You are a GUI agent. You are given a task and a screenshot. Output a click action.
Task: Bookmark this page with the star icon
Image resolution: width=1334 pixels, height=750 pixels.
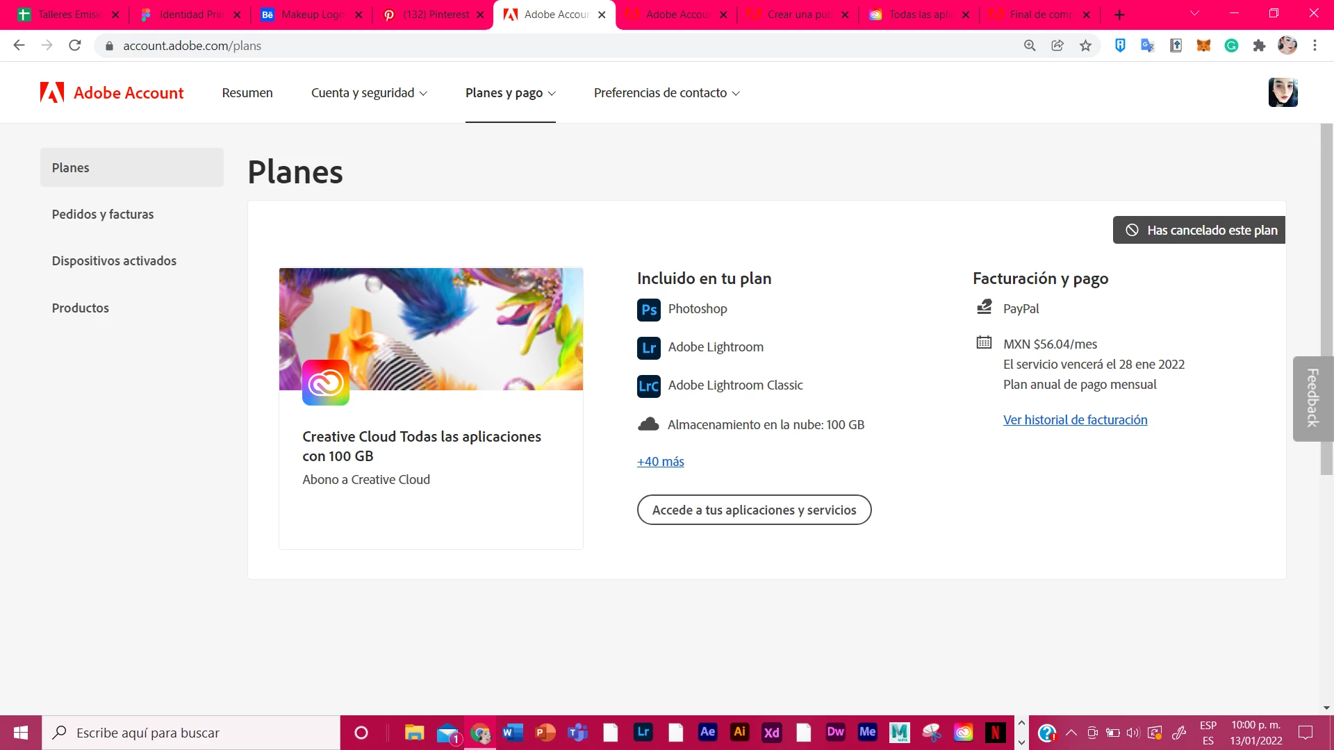point(1086,46)
